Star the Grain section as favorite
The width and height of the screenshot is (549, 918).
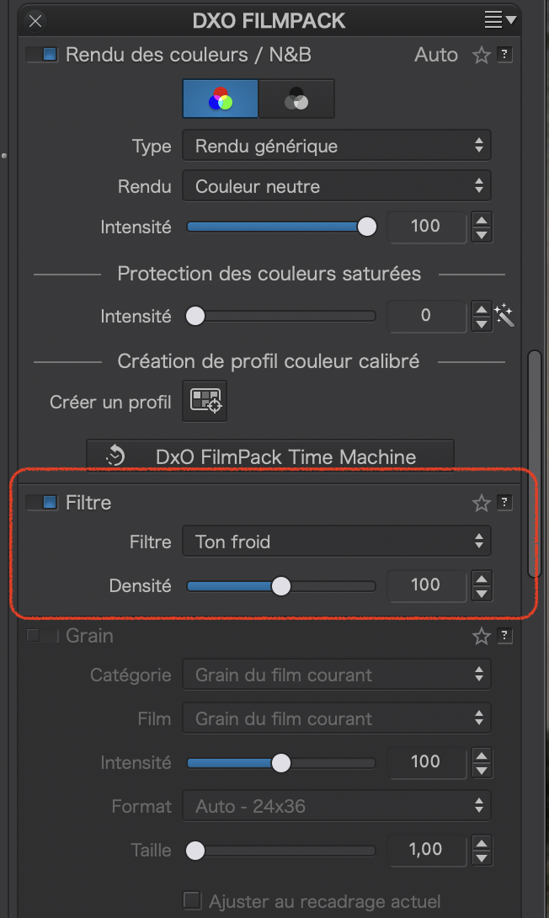[x=481, y=636]
